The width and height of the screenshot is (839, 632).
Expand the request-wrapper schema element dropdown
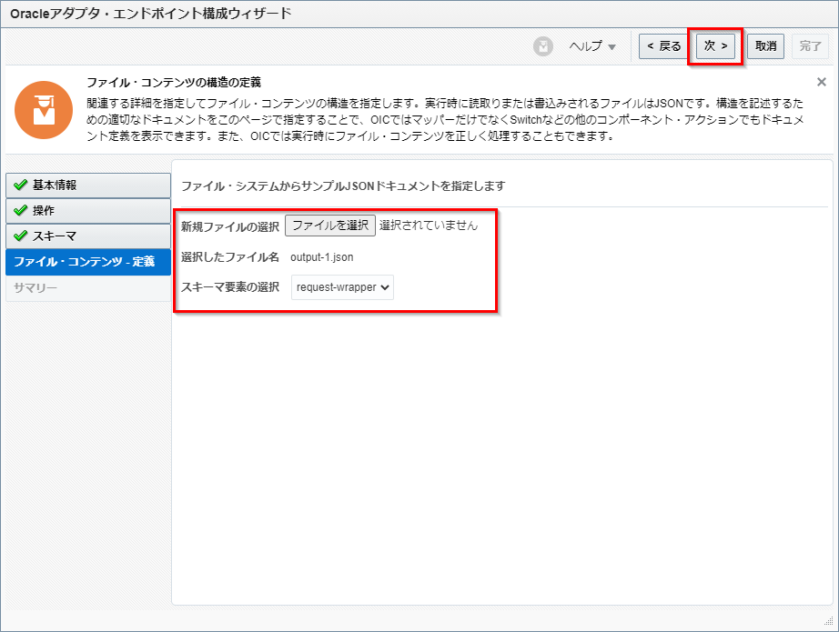342,287
